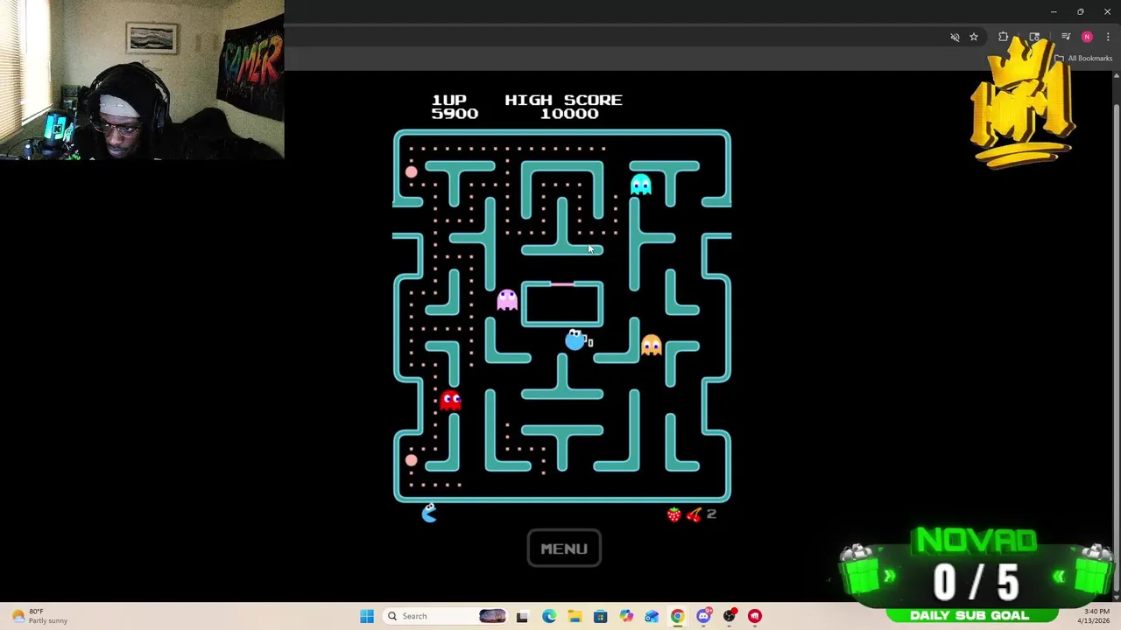Open the Windows Start menu
This screenshot has height=630, width=1121.
[x=367, y=616]
